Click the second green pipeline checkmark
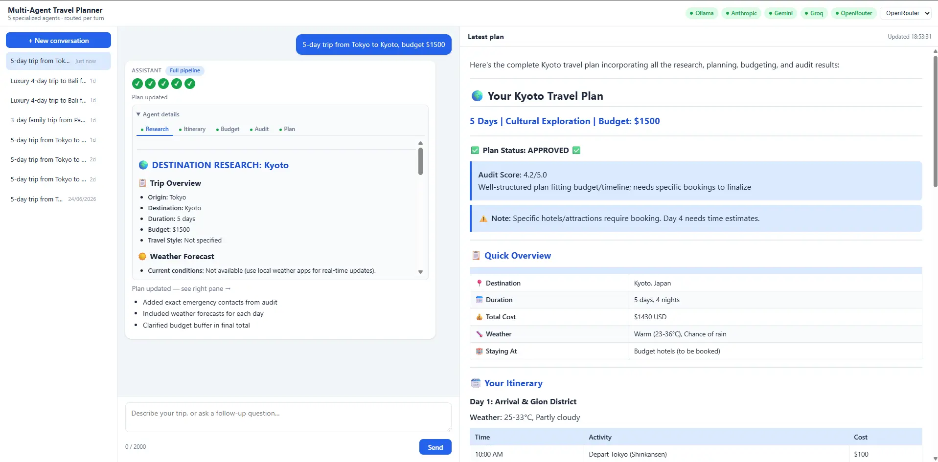The image size is (938, 462). [150, 84]
